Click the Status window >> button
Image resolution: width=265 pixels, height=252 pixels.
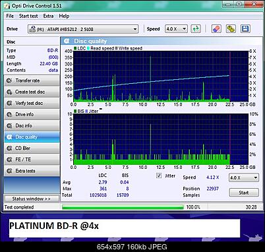pyautogui.click(x=32, y=199)
